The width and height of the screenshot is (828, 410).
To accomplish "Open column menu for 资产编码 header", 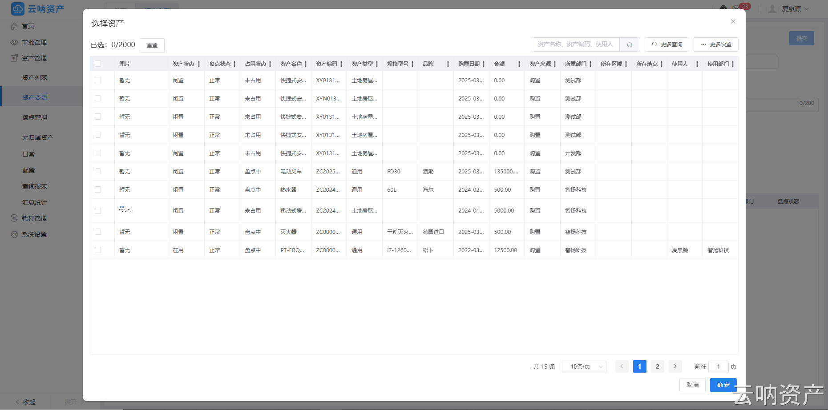I will coord(341,64).
